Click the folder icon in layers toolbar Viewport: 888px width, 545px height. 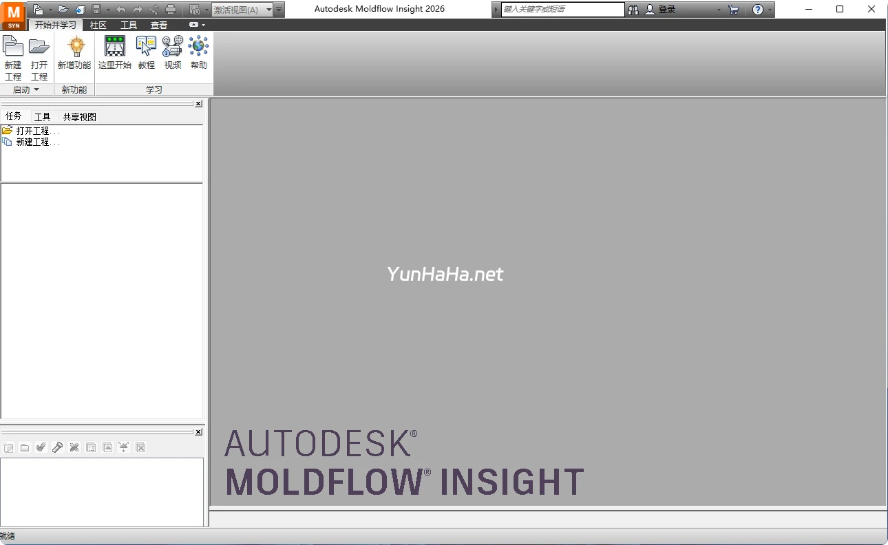point(25,447)
